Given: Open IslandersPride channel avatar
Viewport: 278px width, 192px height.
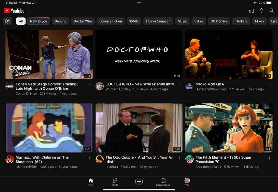Looking at the screenshot, I should (x=10, y=159).
